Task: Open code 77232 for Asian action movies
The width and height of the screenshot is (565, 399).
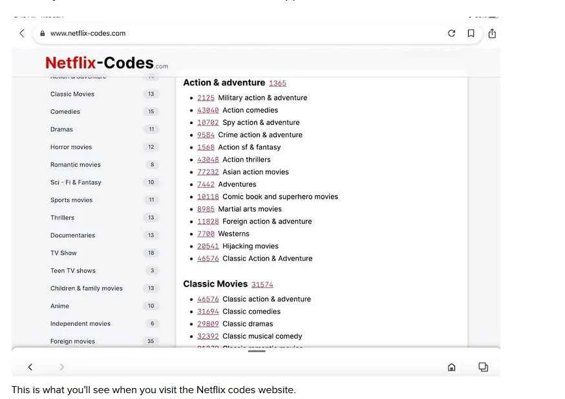Action: point(208,172)
